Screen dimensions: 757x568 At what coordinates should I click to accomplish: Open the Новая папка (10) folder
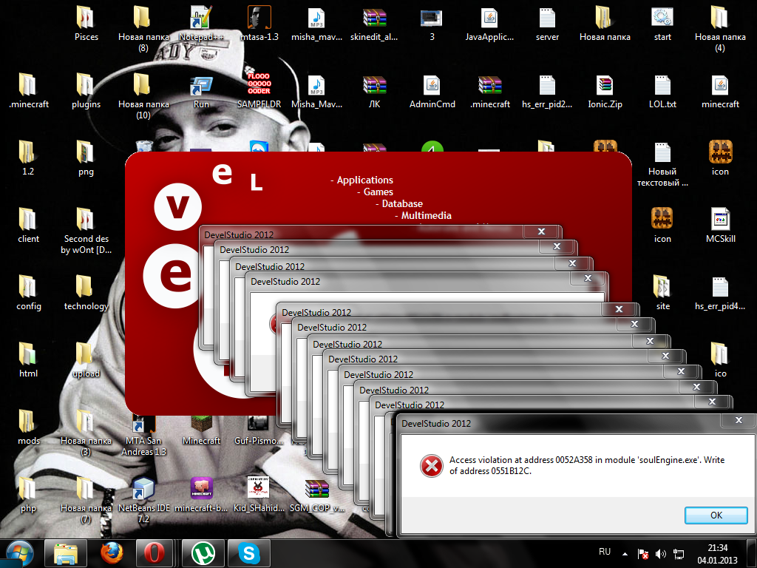(x=143, y=96)
